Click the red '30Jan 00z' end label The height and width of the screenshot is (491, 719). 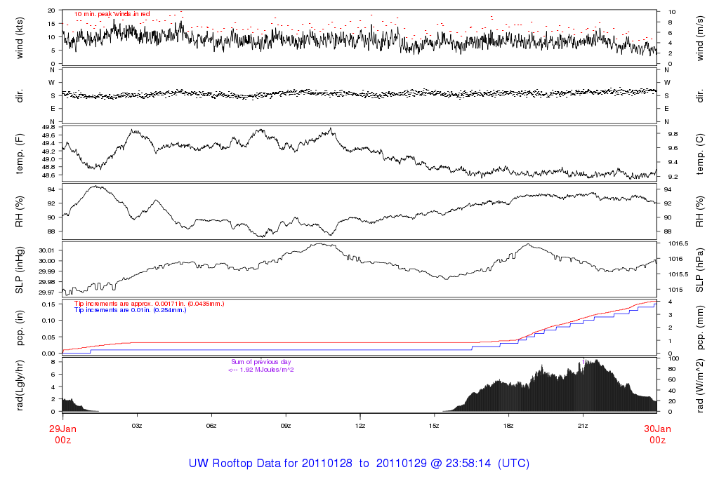tap(657, 433)
